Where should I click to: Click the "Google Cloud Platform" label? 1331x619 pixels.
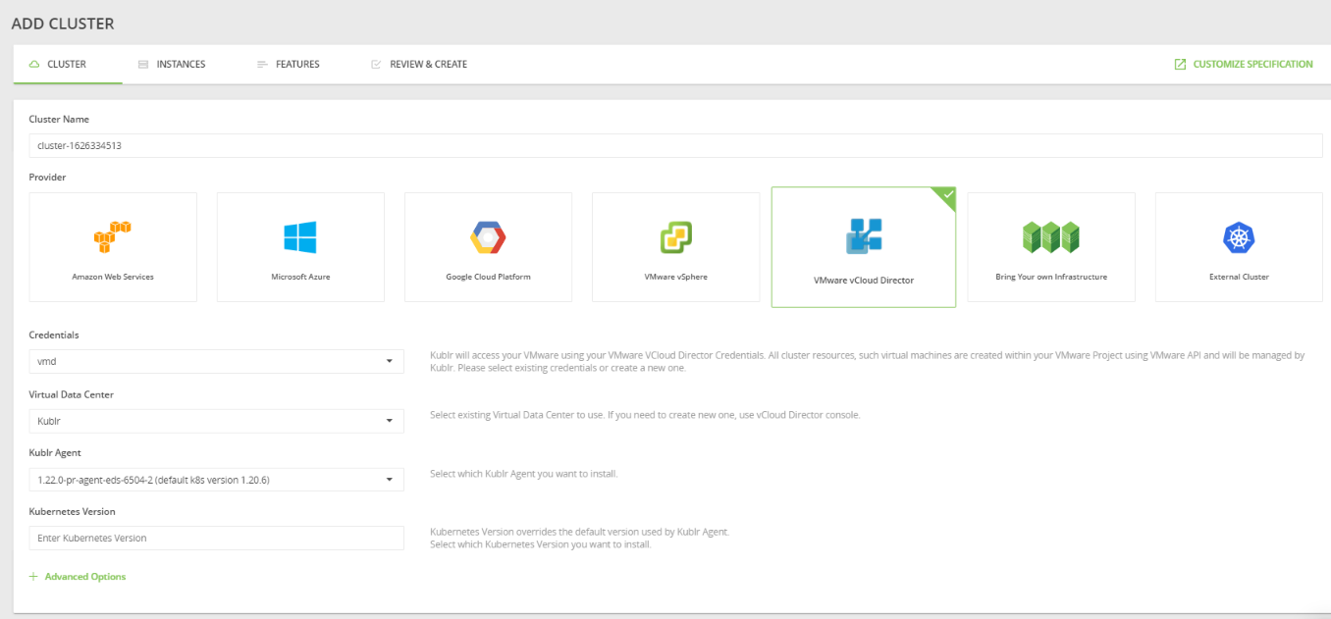pos(488,277)
